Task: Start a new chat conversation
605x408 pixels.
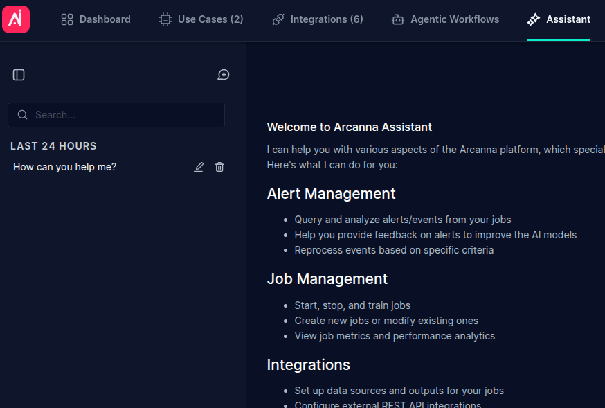Action: coord(224,75)
